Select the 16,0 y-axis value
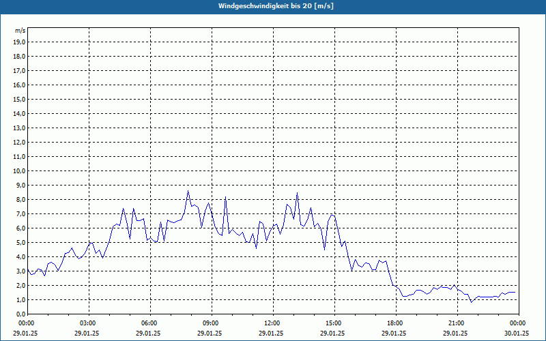Image resolution: width=546 pixels, height=341 pixels. click(19, 85)
